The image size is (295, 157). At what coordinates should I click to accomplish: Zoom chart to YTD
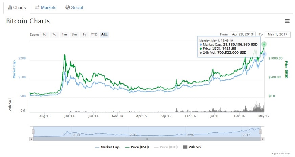point(94,34)
